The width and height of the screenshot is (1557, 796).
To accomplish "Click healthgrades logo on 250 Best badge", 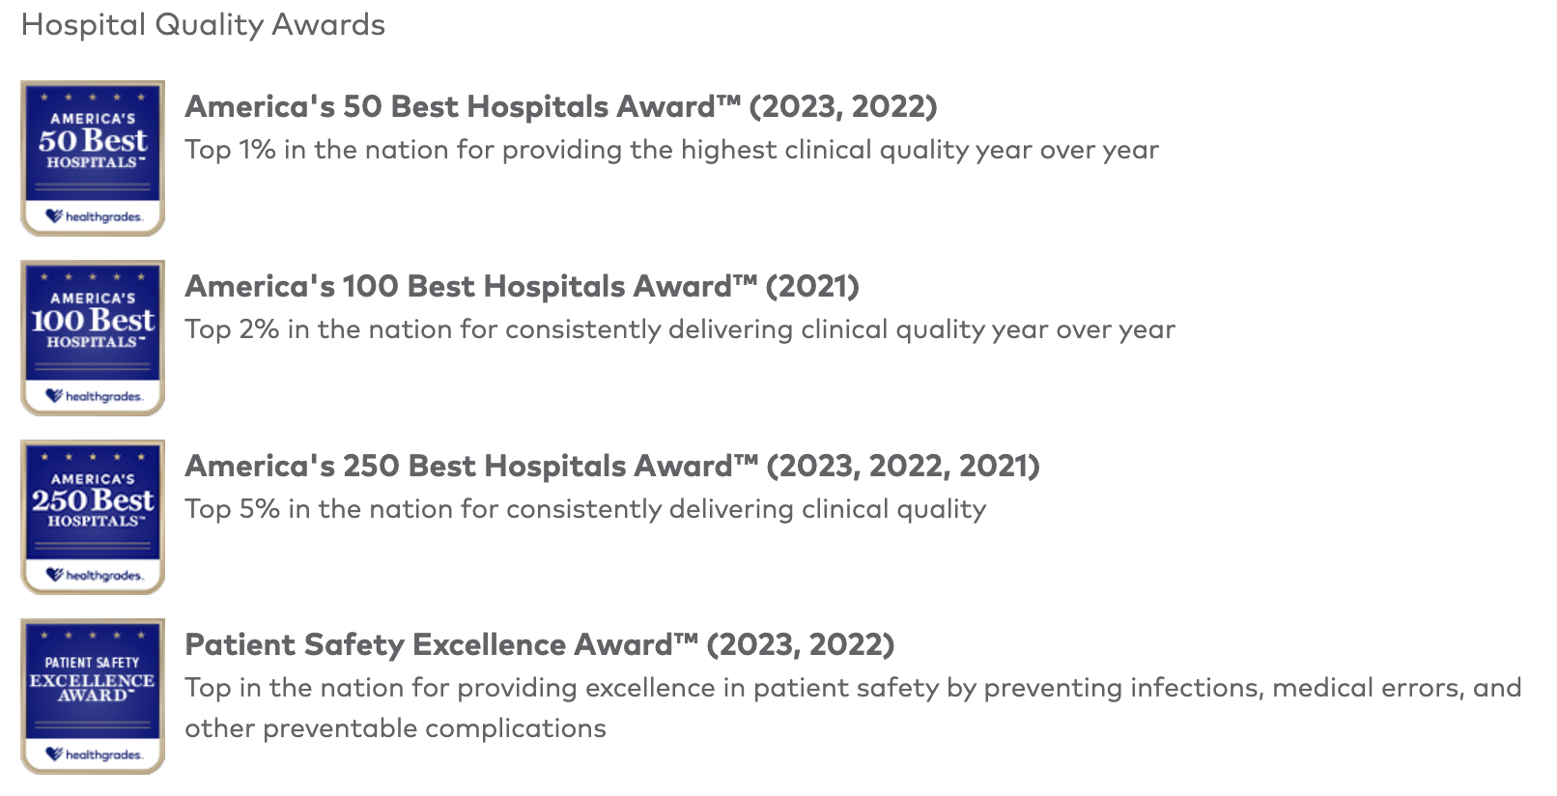I will click(94, 575).
